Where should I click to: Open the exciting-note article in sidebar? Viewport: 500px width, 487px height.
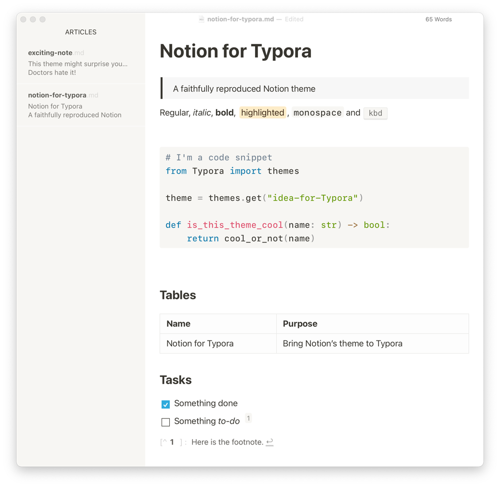81,63
